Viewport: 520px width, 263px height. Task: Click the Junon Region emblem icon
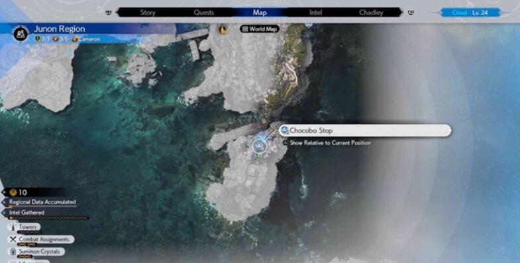click(21, 34)
